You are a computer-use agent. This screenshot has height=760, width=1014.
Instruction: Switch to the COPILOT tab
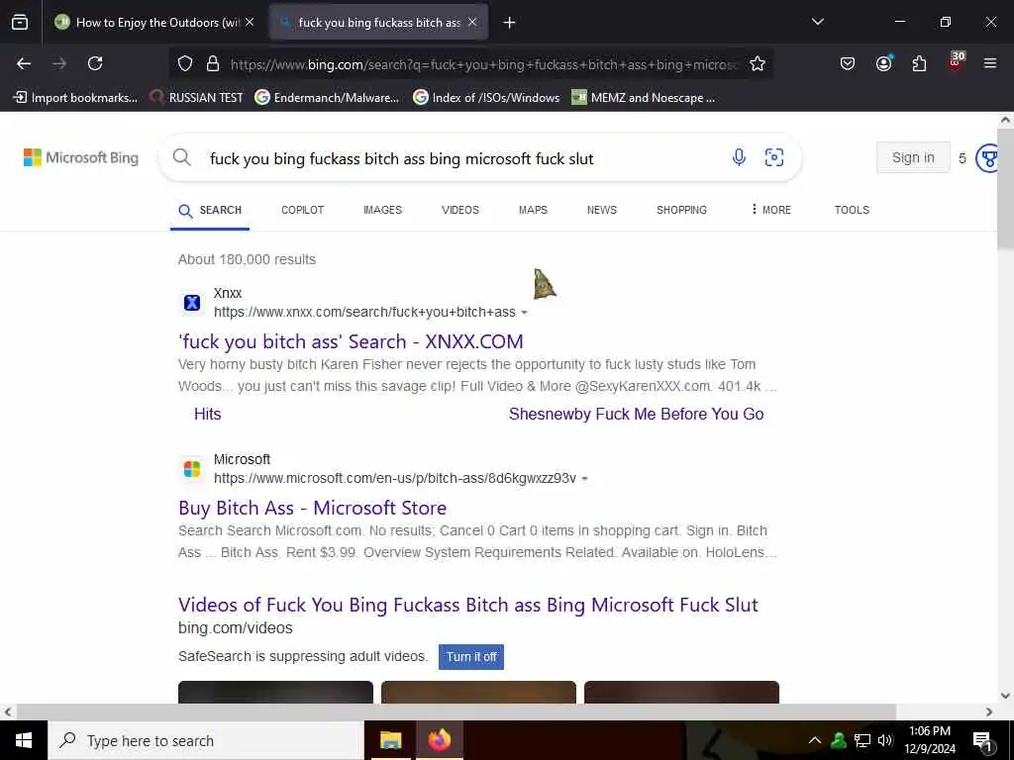(x=303, y=210)
